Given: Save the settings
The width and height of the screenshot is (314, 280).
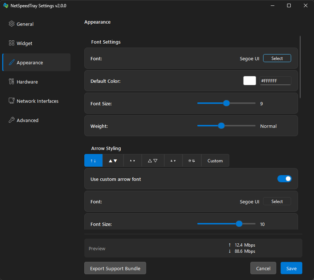Looking at the screenshot, I should pyautogui.click(x=291, y=268).
